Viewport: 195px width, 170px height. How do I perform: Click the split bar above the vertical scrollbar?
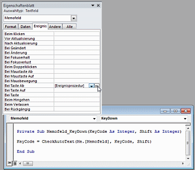(188, 124)
